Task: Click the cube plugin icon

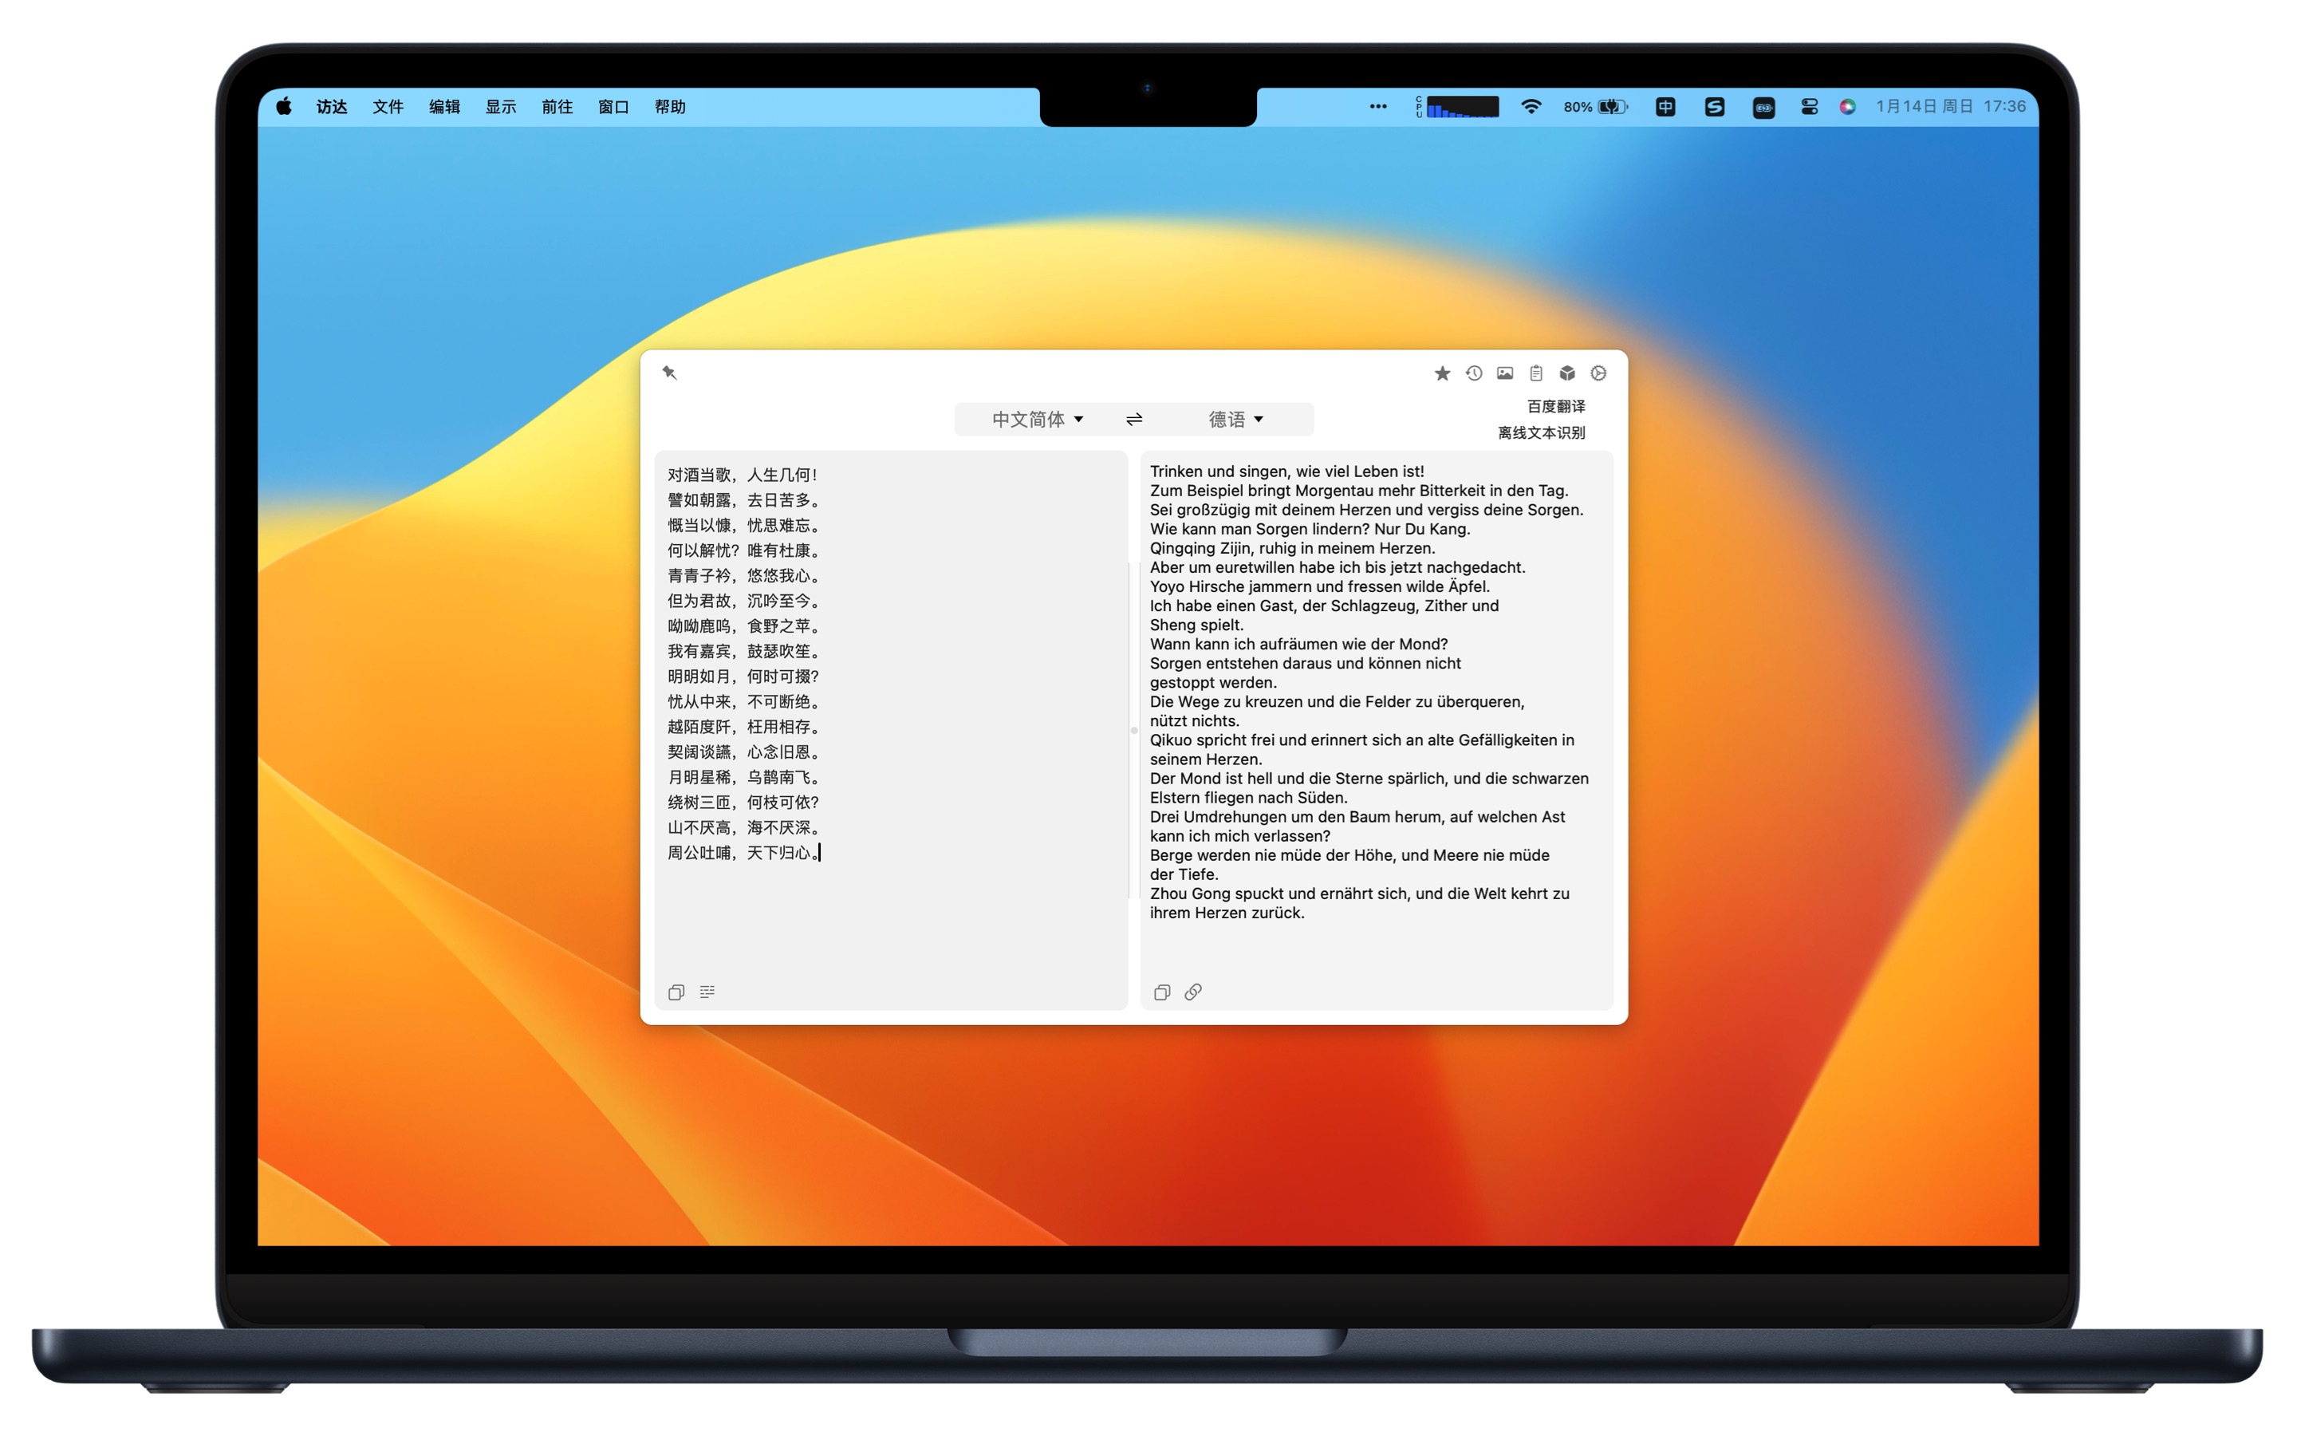Action: (1567, 373)
